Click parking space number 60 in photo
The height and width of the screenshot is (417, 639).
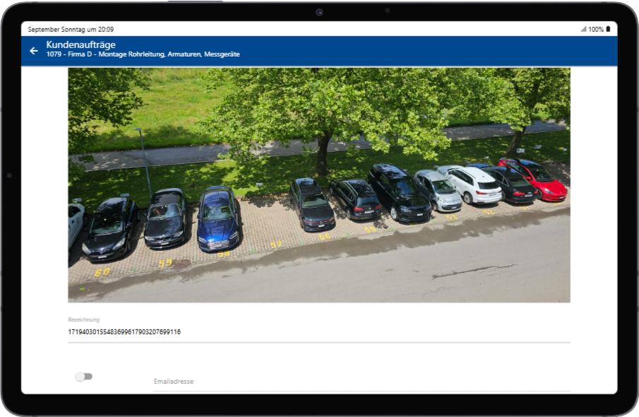point(102,271)
